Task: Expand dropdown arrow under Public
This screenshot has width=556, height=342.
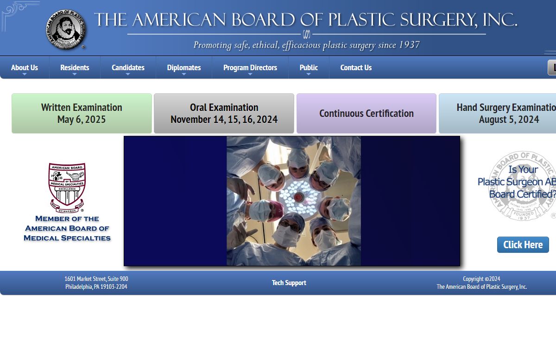Action: pos(309,74)
